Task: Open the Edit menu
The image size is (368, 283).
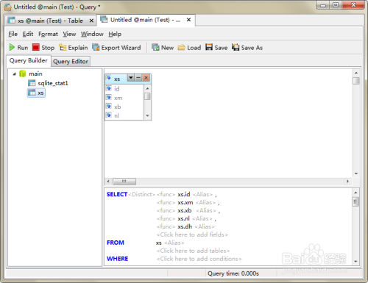Action: pyautogui.click(x=28, y=34)
